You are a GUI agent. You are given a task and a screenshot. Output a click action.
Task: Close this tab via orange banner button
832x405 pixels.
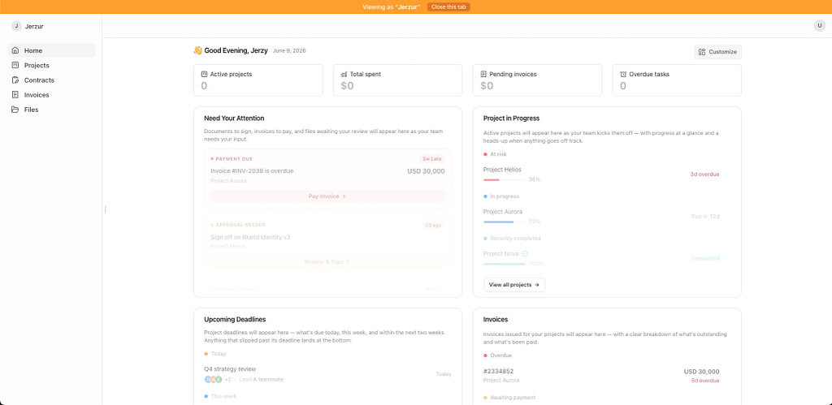tap(448, 6)
